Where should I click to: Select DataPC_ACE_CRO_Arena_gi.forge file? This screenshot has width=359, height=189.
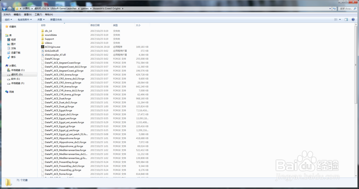pos(63,82)
